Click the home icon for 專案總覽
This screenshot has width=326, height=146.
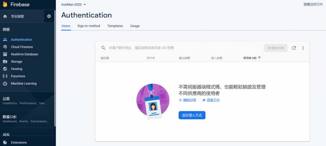coord(5,17)
